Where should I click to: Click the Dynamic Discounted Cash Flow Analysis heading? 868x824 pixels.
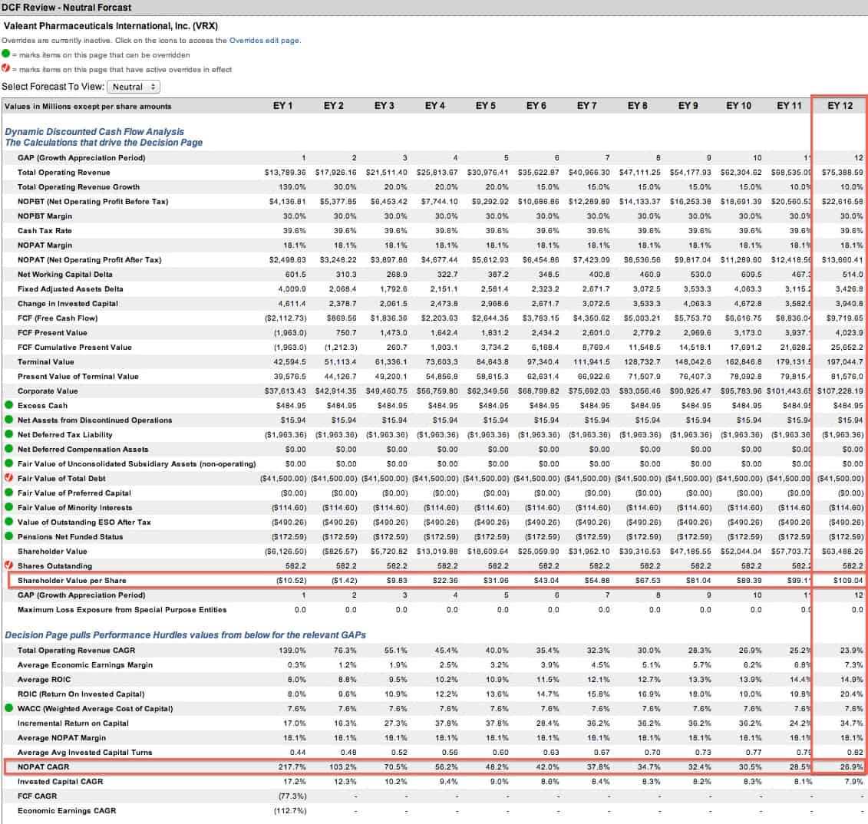94,132
